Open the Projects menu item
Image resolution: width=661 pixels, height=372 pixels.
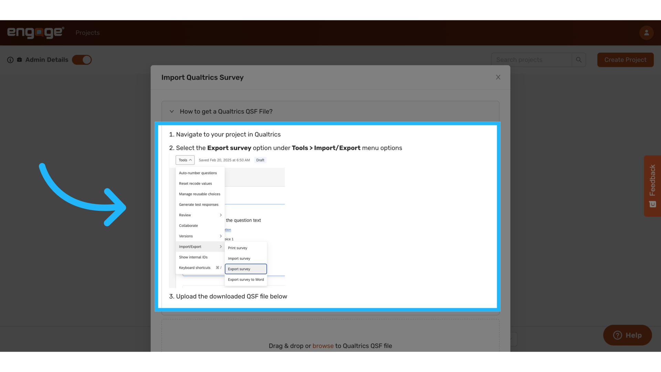(87, 33)
